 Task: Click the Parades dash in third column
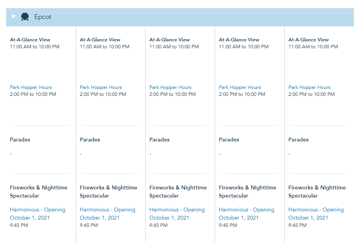pyautogui.click(x=150, y=154)
